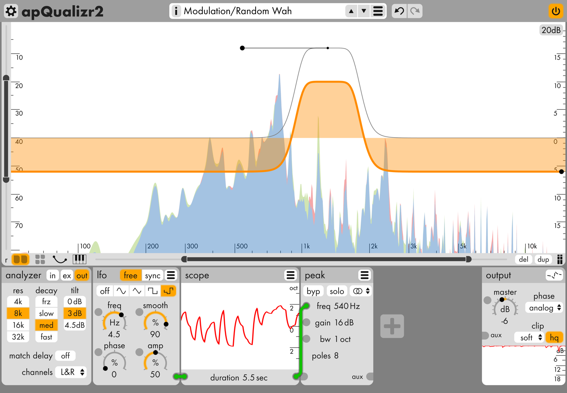Select 8k analyzer resolution

pos(18,313)
